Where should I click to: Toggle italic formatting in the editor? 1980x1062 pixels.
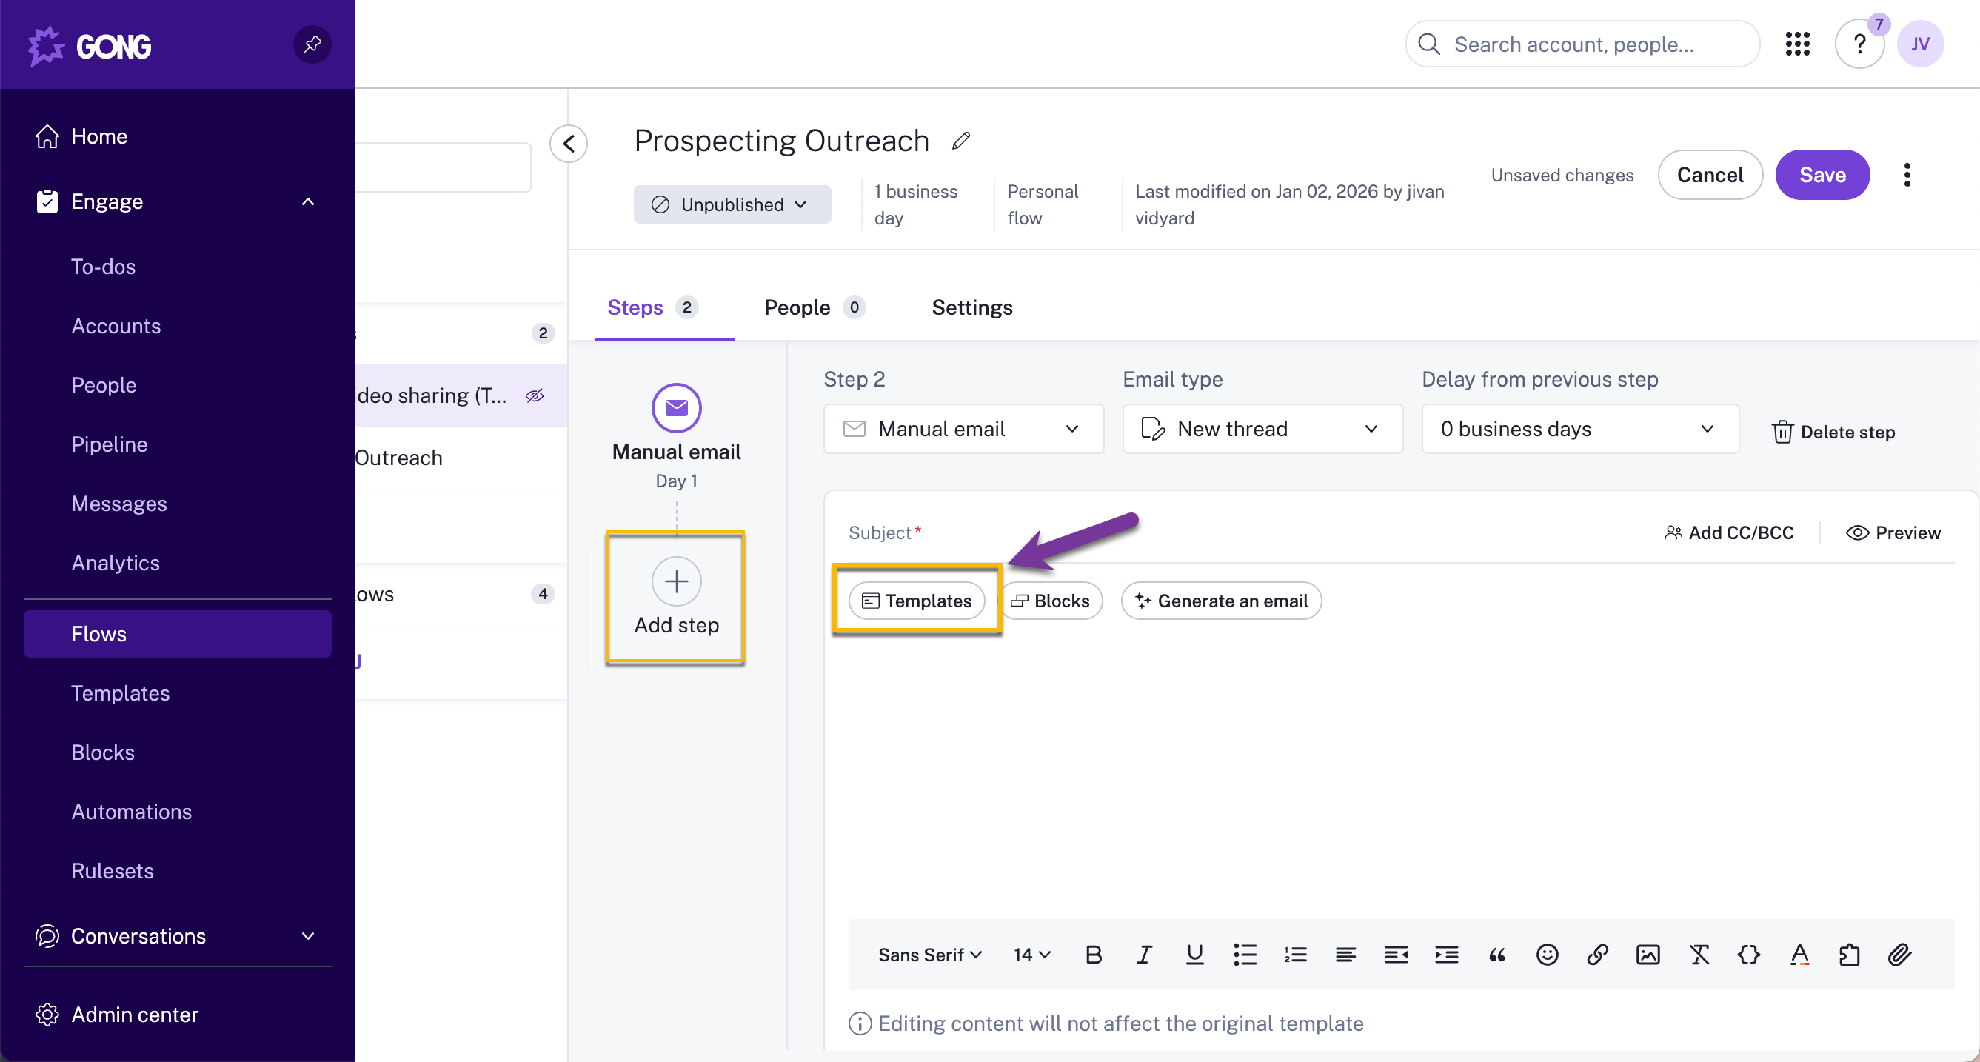pos(1144,955)
